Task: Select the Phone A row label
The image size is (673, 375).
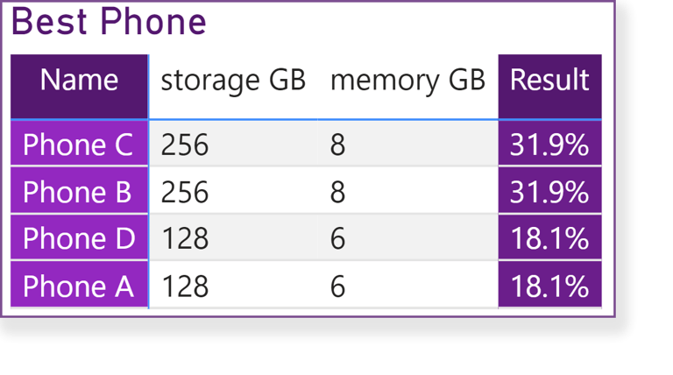Action: (79, 285)
